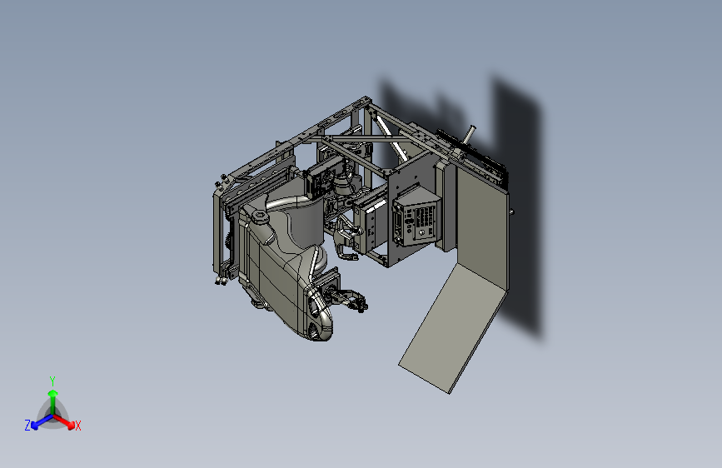Click the green Y axis arrow of triad

coord(53,401)
